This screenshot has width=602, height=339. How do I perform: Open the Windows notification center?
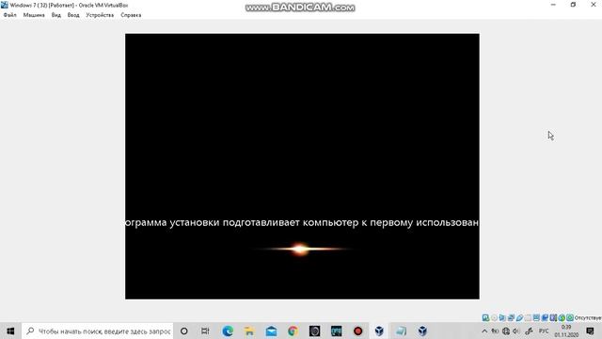590,331
